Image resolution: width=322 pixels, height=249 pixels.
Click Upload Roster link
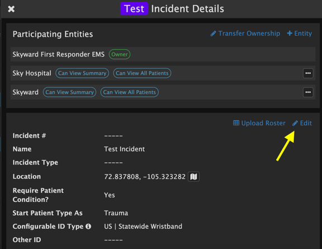259,123
